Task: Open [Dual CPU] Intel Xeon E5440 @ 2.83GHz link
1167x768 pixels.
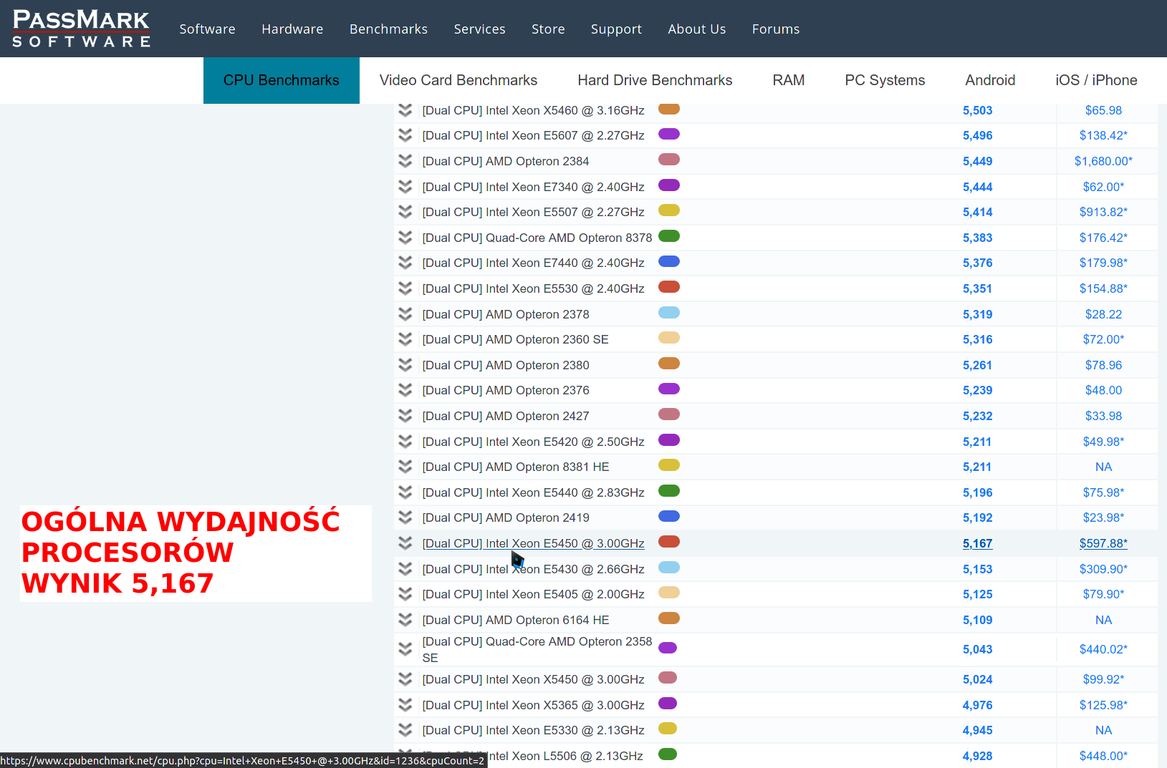Action: click(533, 492)
